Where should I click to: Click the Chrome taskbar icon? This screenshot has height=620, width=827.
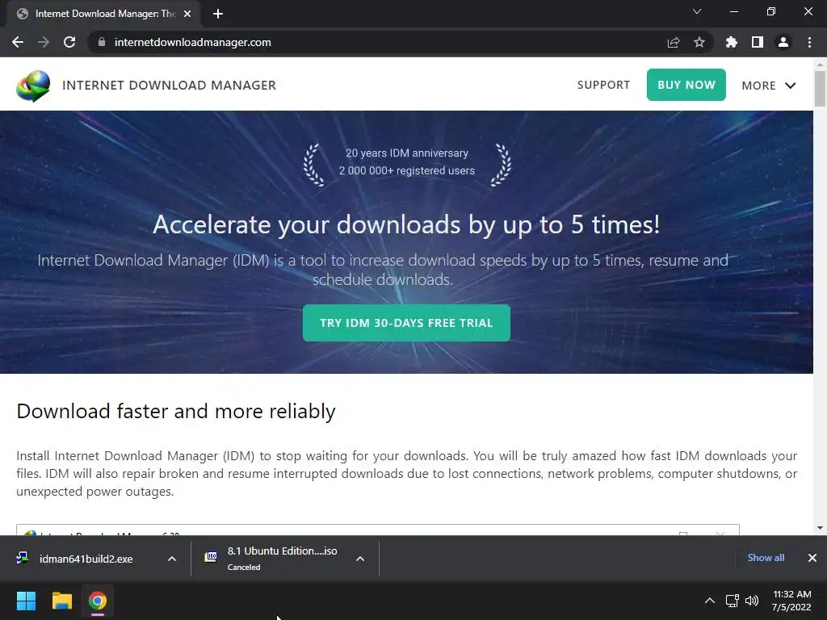pyautogui.click(x=98, y=601)
